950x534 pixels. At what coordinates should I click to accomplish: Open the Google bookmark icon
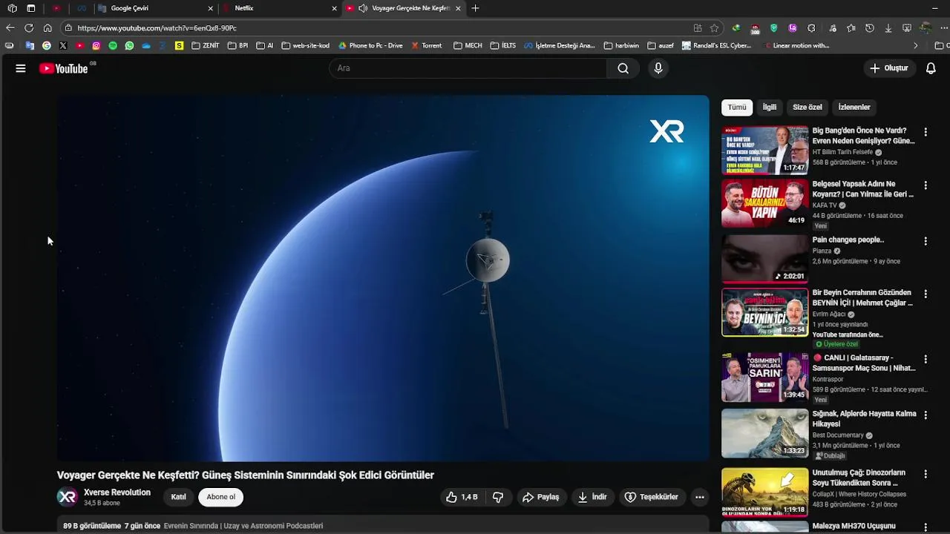pyautogui.click(x=46, y=45)
